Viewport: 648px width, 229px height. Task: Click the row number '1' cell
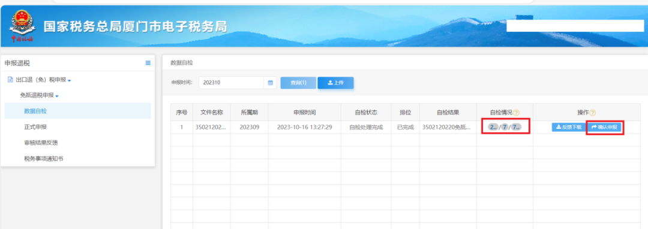(182, 127)
